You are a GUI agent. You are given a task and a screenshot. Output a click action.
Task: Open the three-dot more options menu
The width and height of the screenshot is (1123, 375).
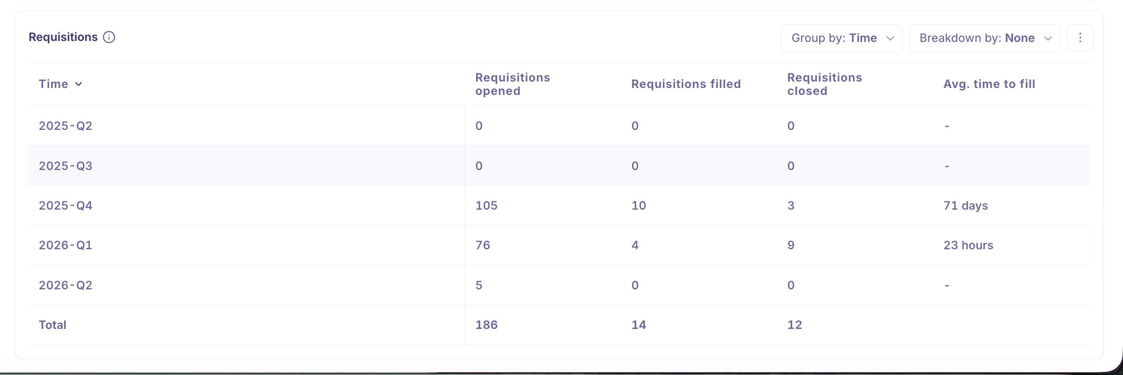tap(1080, 38)
